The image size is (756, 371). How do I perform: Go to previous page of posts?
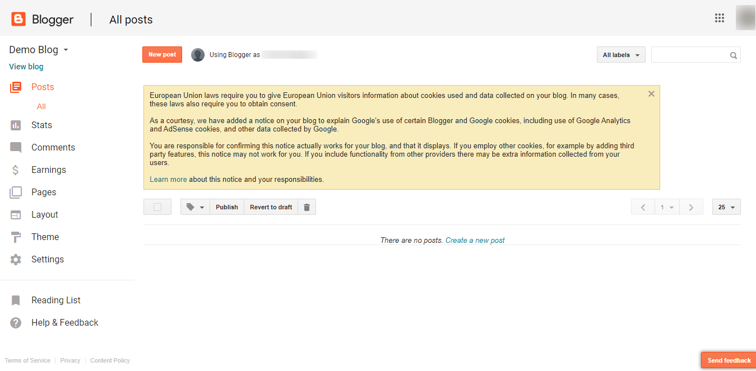pyautogui.click(x=643, y=207)
